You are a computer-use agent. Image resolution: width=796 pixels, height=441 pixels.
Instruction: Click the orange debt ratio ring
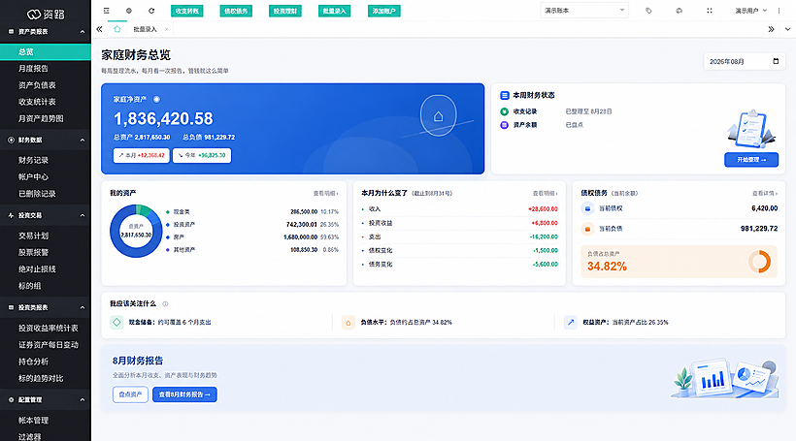759,262
